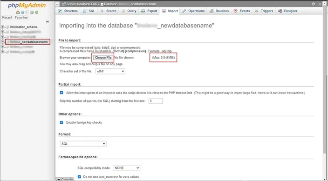Click the chain link icon above database tree
Image resolution: width=328 pixels, height=181 pixels.
(48, 22)
